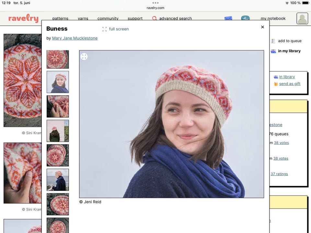Click ravelry.com address bar

pos(155,8)
